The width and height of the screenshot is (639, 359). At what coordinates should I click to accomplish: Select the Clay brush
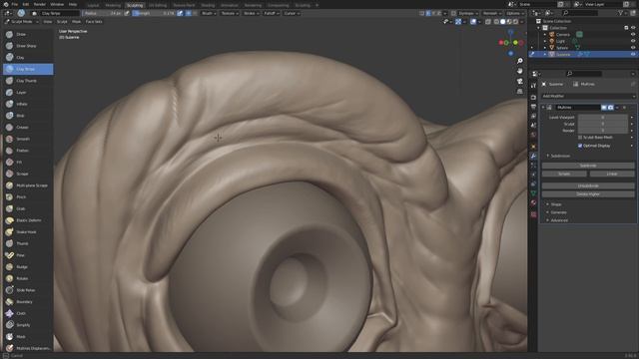click(x=28, y=58)
